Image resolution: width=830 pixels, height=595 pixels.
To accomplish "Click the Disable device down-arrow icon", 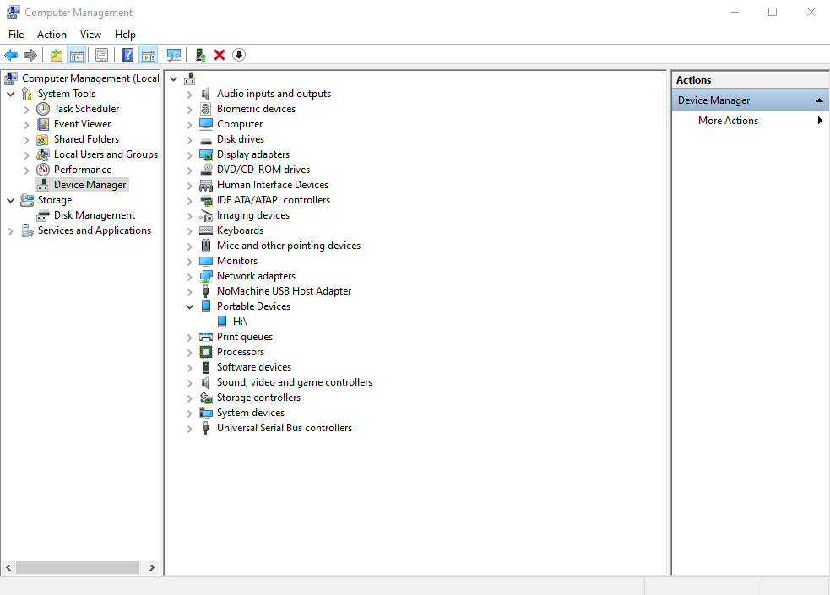I will tap(238, 54).
